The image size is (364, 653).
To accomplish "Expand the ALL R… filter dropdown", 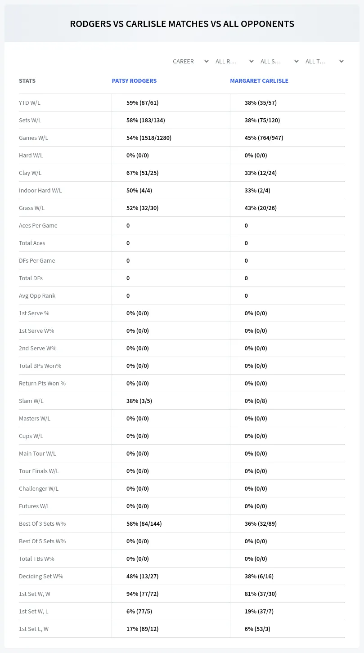I will (x=234, y=62).
